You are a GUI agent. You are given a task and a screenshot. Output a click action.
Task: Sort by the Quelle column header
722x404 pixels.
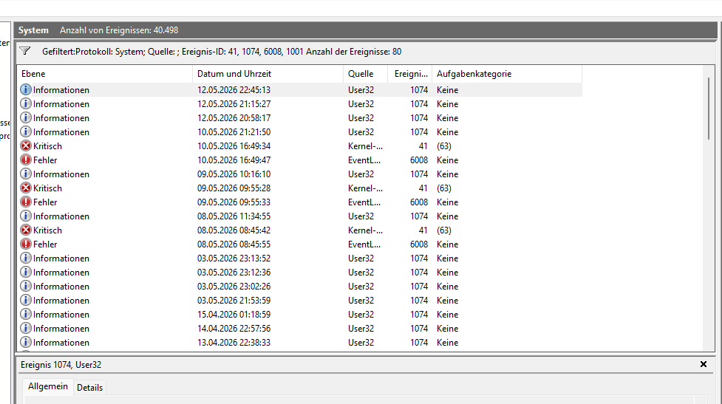tap(366, 74)
